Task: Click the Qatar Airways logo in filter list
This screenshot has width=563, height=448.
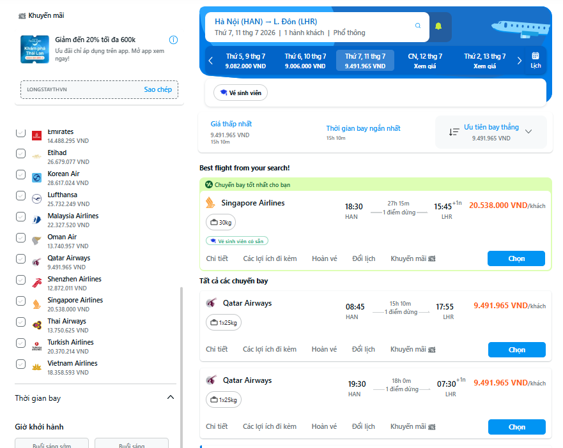Action: [36, 262]
